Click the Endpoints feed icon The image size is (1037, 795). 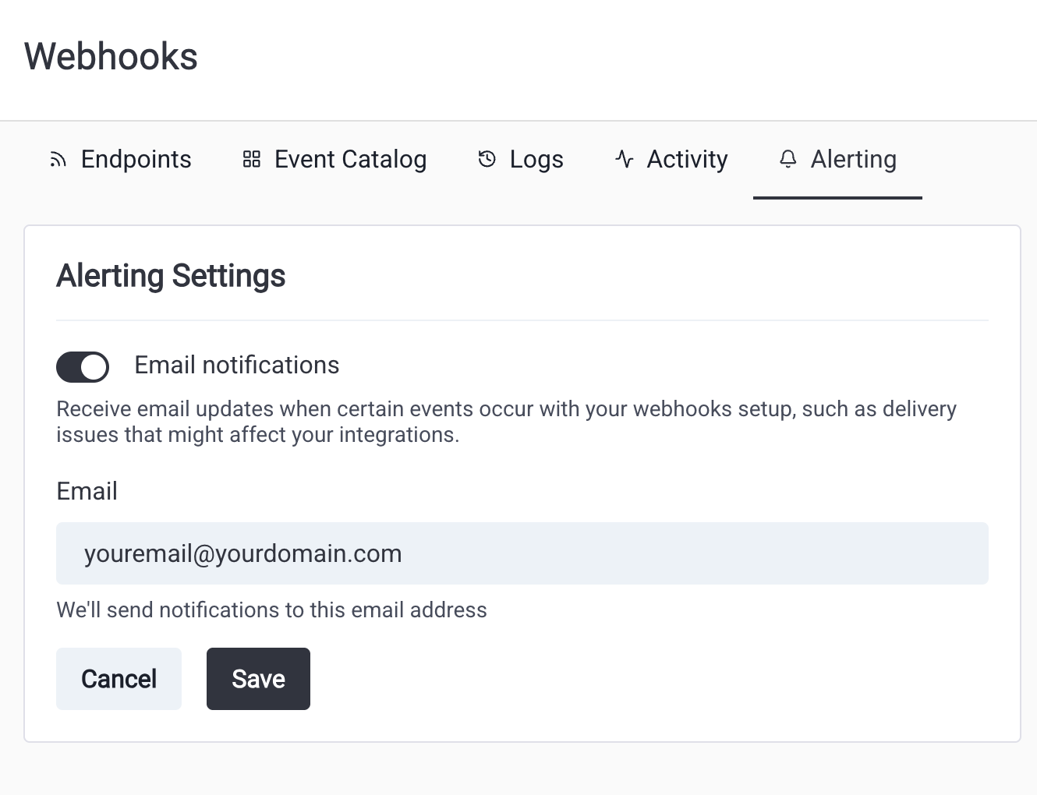58,160
